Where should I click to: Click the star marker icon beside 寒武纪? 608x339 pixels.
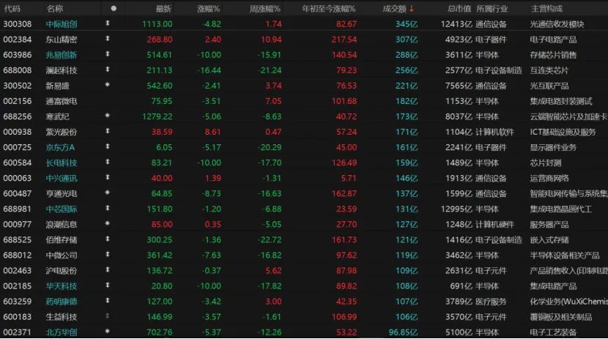(108, 116)
